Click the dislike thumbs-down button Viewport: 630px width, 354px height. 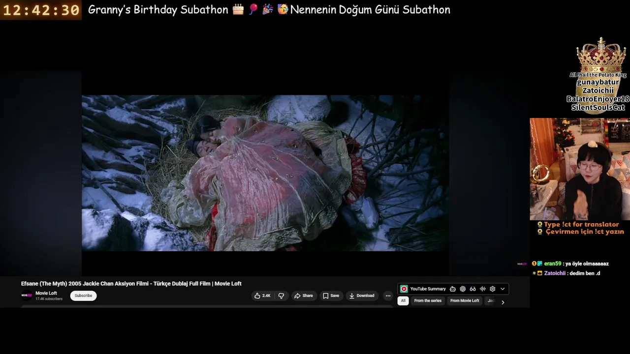pos(281,295)
